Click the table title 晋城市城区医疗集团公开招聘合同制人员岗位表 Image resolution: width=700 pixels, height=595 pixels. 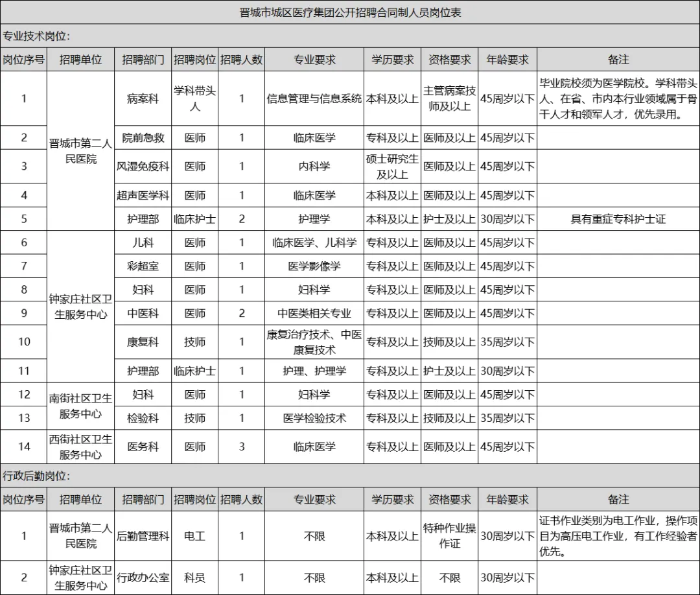[x=350, y=12]
